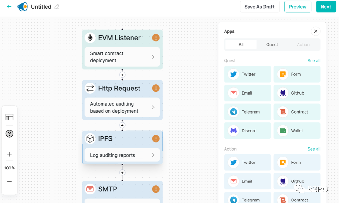Select the Discord quest app
This screenshot has width=339, height=203.
(247, 131)
